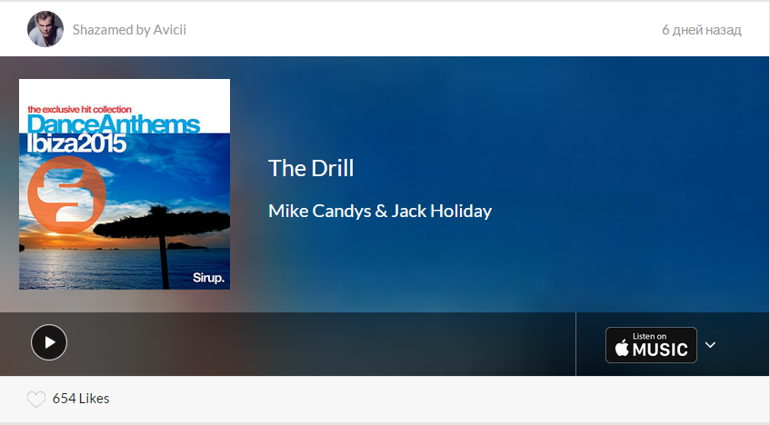Open the Dance Anthems Ibiza 2015 album cover
770x425 pixels.
tap(125, 184)
